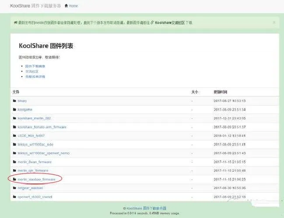284x218 pixels.
Task: Open the third bullet link under 交流社区
Action: pyautogui.click(x=35, y=76)
